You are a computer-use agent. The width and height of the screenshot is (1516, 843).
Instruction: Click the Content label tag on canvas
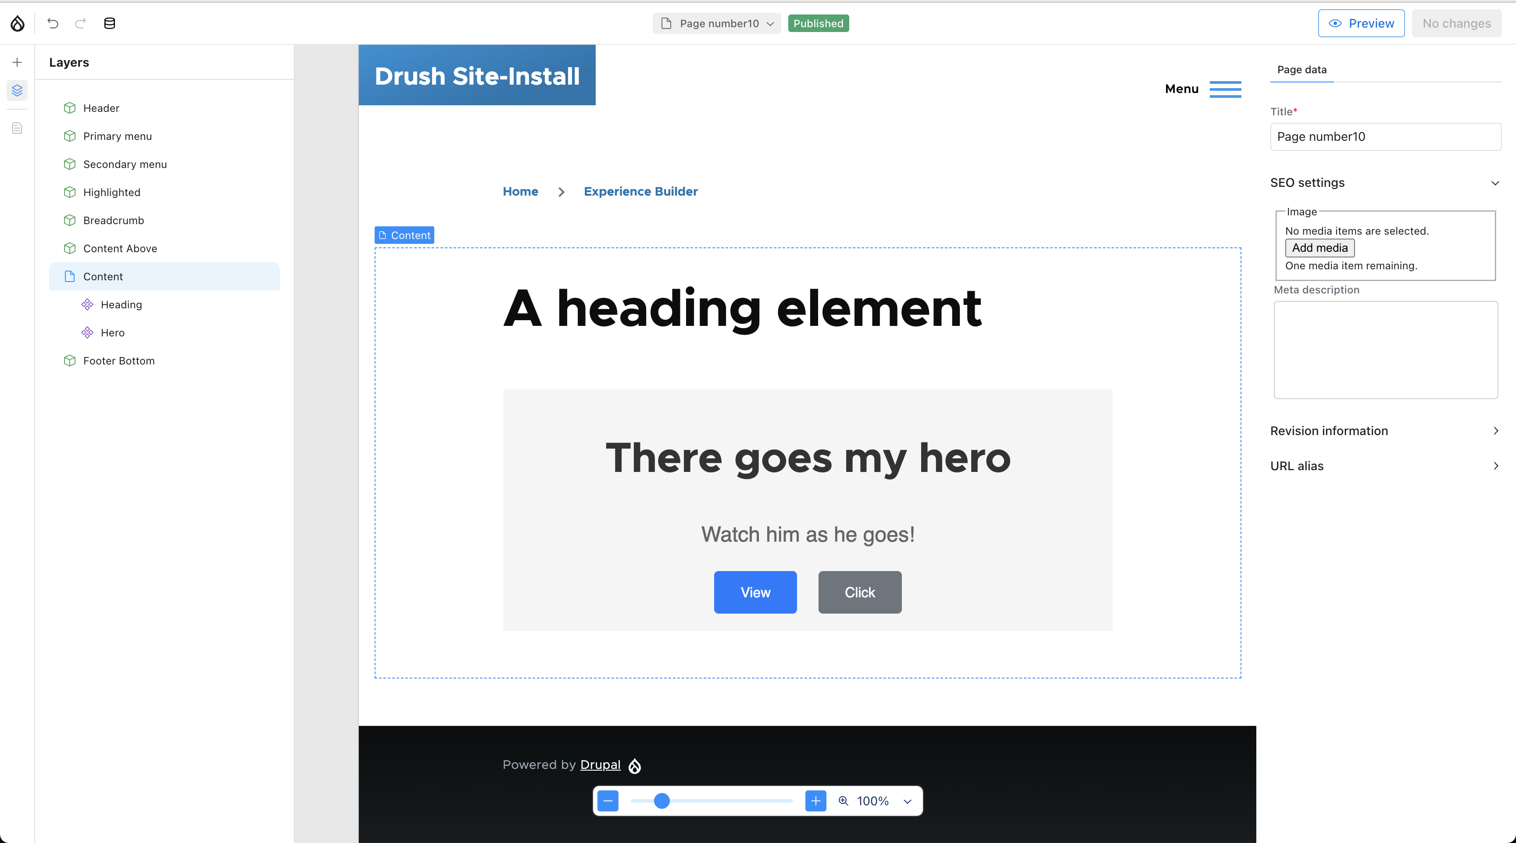click(404, 235)
